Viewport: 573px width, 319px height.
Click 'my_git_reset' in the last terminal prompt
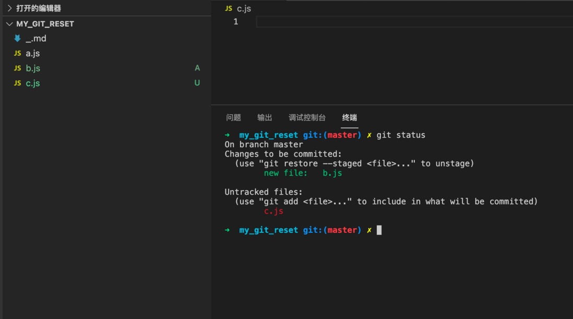269,230
